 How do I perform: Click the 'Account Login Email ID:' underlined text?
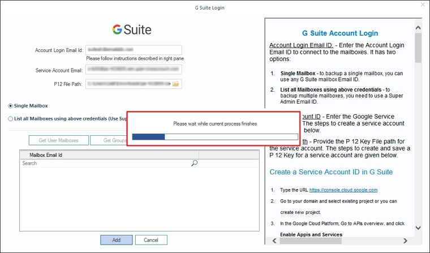coord(301,45)
